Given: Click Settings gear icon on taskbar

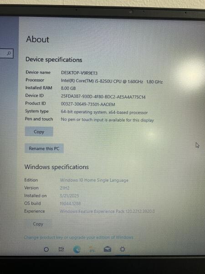Looking at the screenshot, I should pos(123,249).
